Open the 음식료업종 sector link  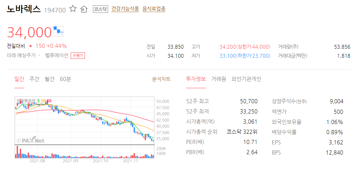pyautogui.click(x=154, y=9)
